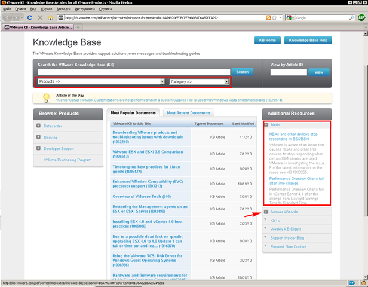
Task: Open the Request New Content link
Action: (x=289, y=246)
